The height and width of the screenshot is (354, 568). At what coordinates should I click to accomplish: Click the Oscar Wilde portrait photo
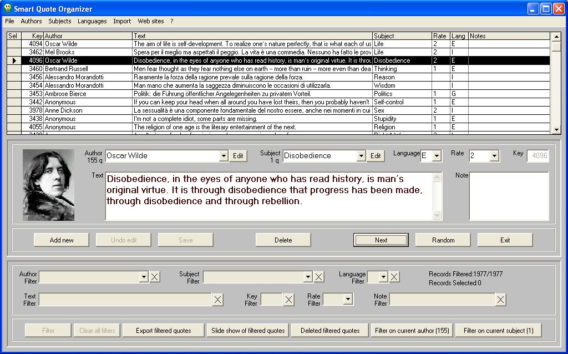click(x=48, y=185)
